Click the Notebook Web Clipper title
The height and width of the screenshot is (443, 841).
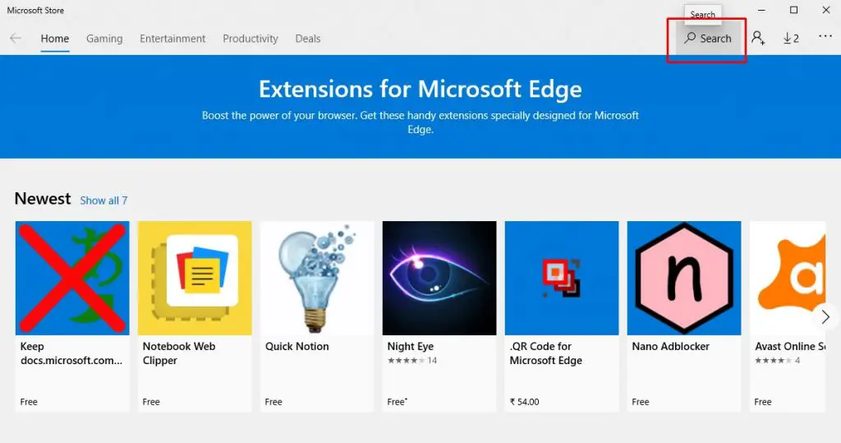pyautogui.click(x=179, y=353)
